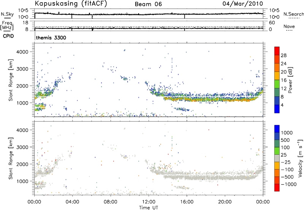Click the '16' tick on power scale
304x210 pixels.
coord(283,80)
